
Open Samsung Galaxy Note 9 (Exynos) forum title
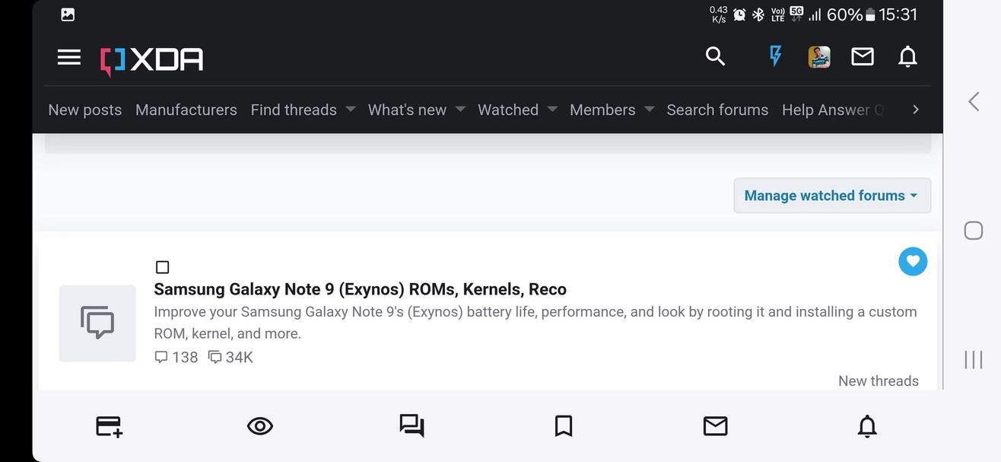coord(360,289)
